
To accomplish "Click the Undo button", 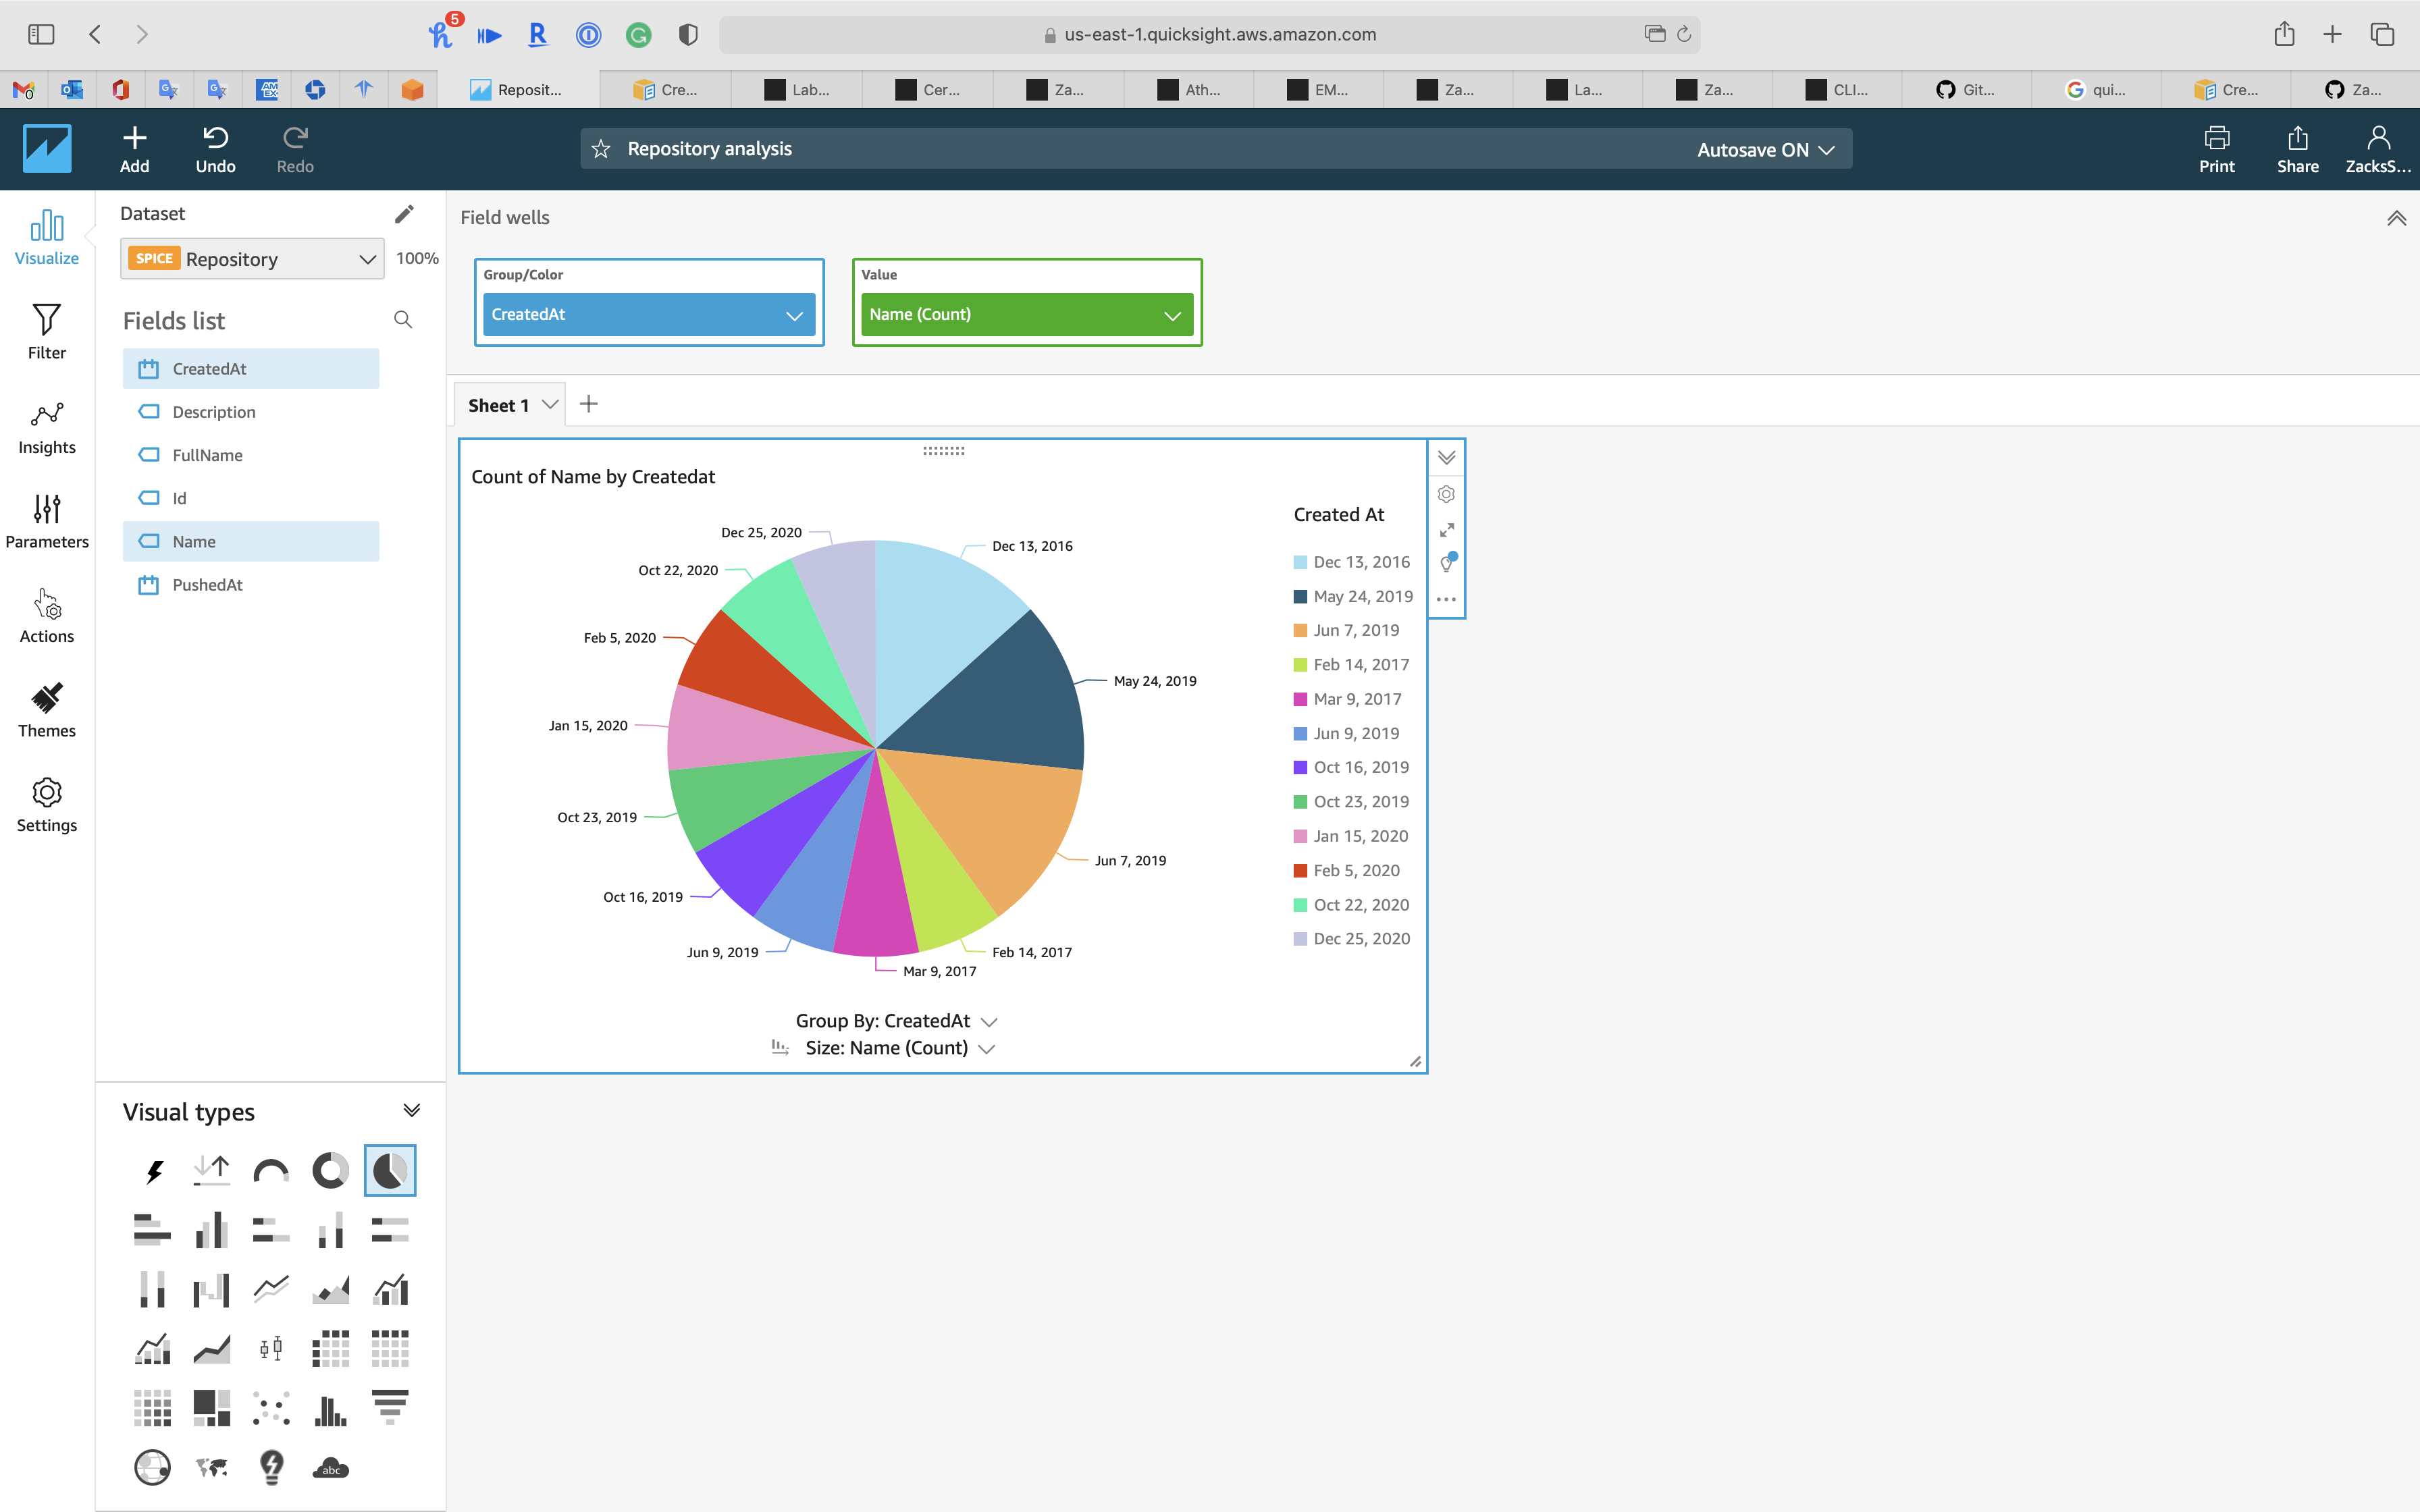I will (215, 149).
